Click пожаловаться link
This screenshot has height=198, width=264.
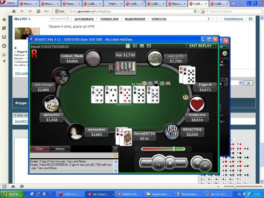[x=233, y=19]
